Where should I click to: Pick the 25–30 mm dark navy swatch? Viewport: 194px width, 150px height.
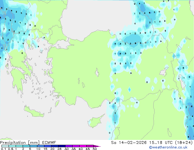(62, 146)
